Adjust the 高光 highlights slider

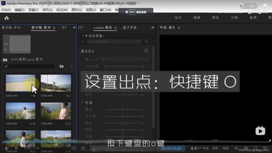(x=122, y=123)
